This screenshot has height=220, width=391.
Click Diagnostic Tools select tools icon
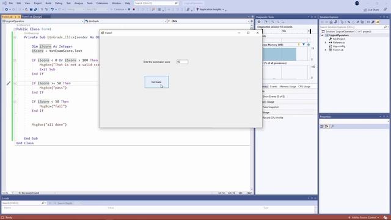coord(266,22)
